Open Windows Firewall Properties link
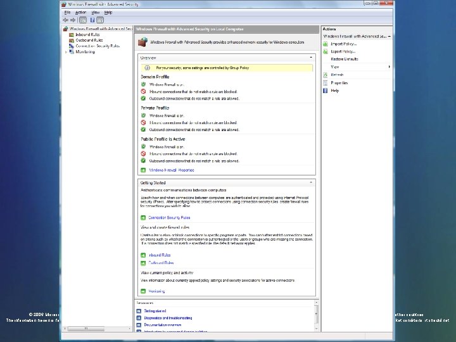456x342 pixels. pyautogui.click(x=171, y=170)
